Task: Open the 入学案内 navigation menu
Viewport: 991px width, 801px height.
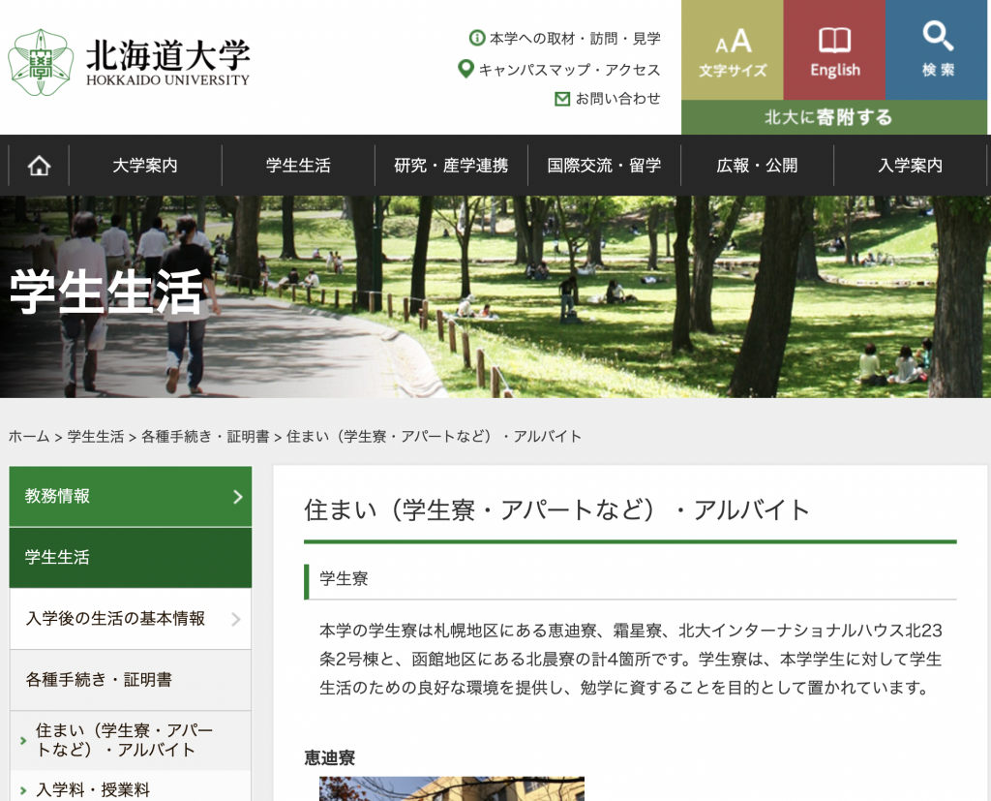Action: coord(910,166)
